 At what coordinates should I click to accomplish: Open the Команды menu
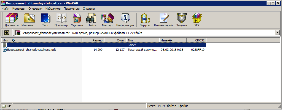pyautogui.click(x=19, y=9)
